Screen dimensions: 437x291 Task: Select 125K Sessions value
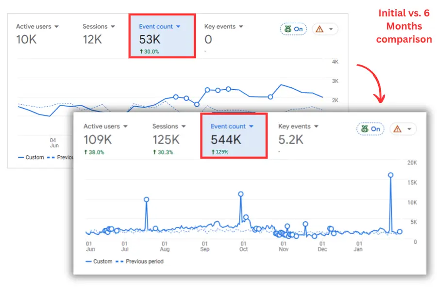click(x=166, y=140)
